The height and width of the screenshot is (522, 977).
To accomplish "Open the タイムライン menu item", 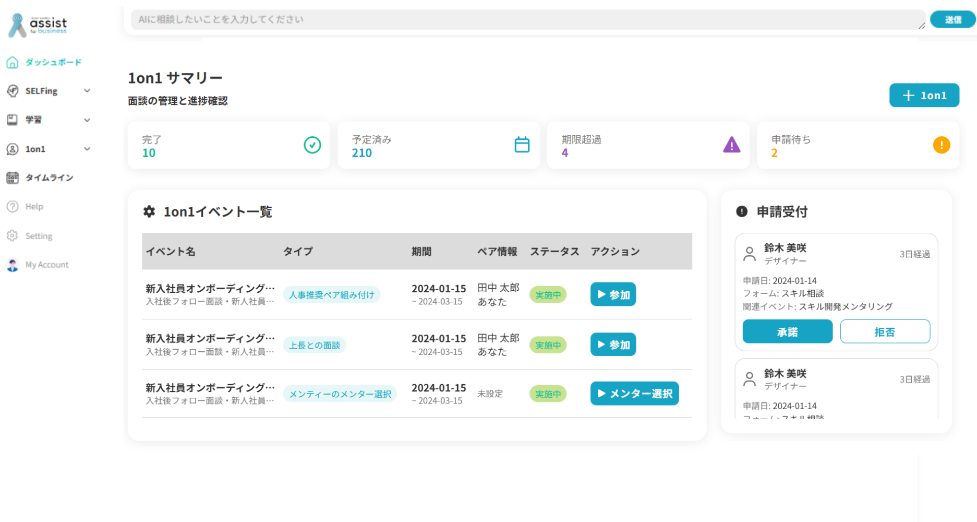I will click(49, 178).
